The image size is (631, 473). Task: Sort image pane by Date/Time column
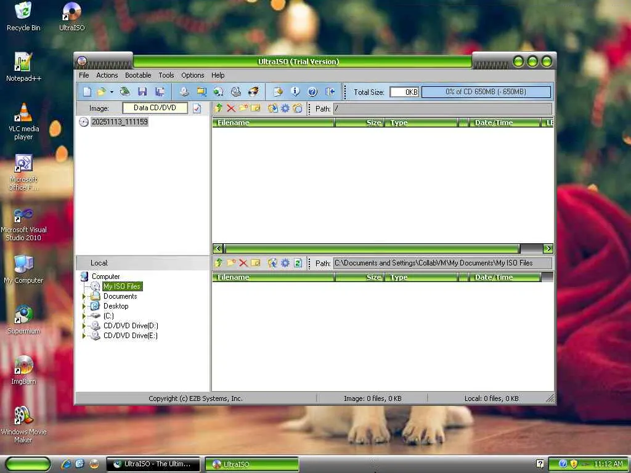coord(504,123)
